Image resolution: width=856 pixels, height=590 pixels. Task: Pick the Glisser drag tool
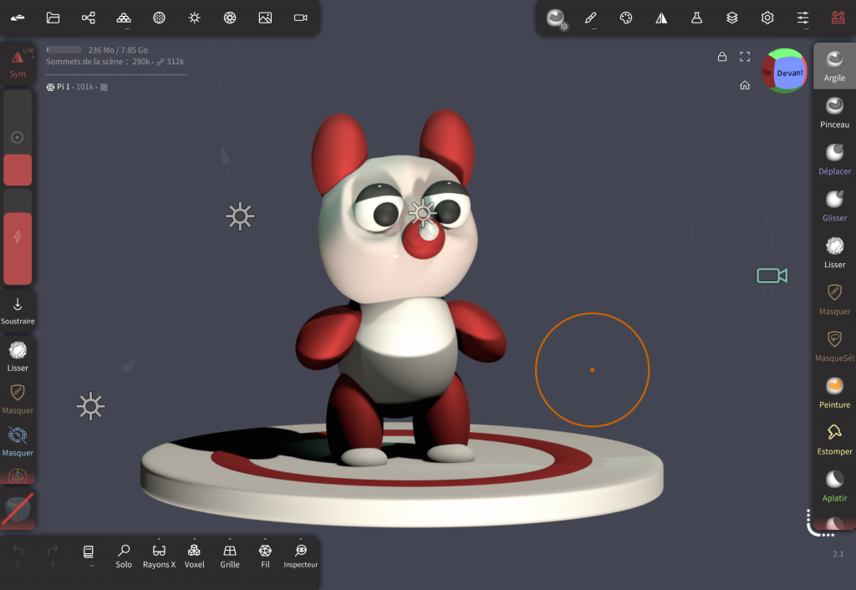tap(834, 206)
